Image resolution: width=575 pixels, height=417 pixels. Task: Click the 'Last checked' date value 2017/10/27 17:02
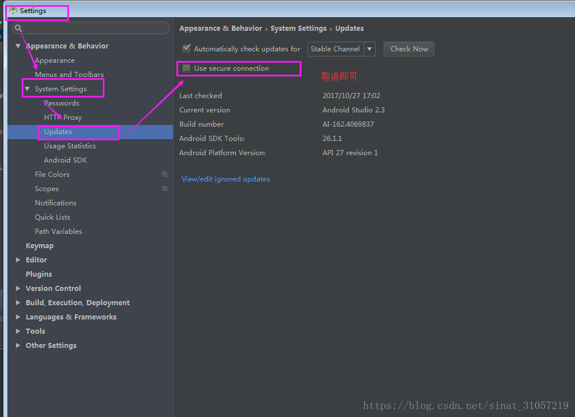click(x=351, y=96)
